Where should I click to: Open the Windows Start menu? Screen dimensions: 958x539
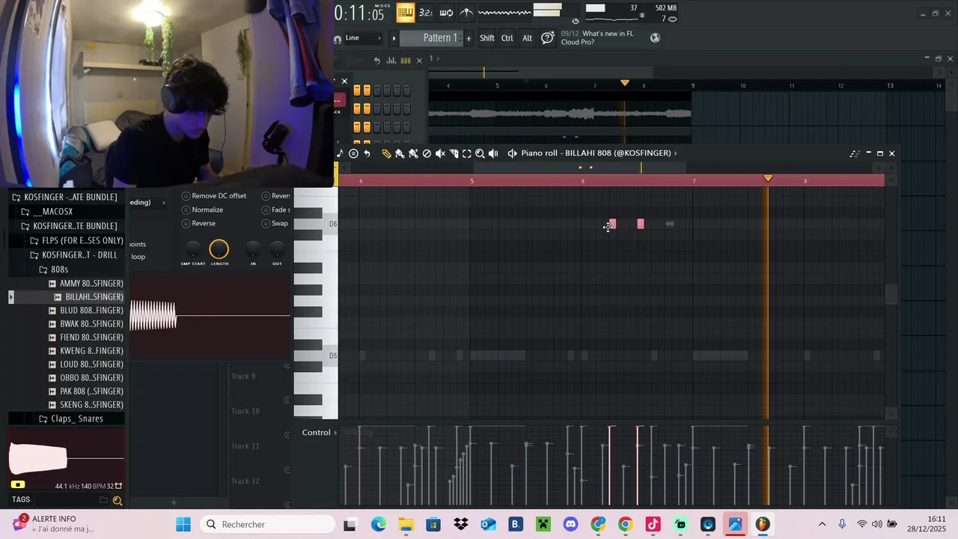(183, 524)
